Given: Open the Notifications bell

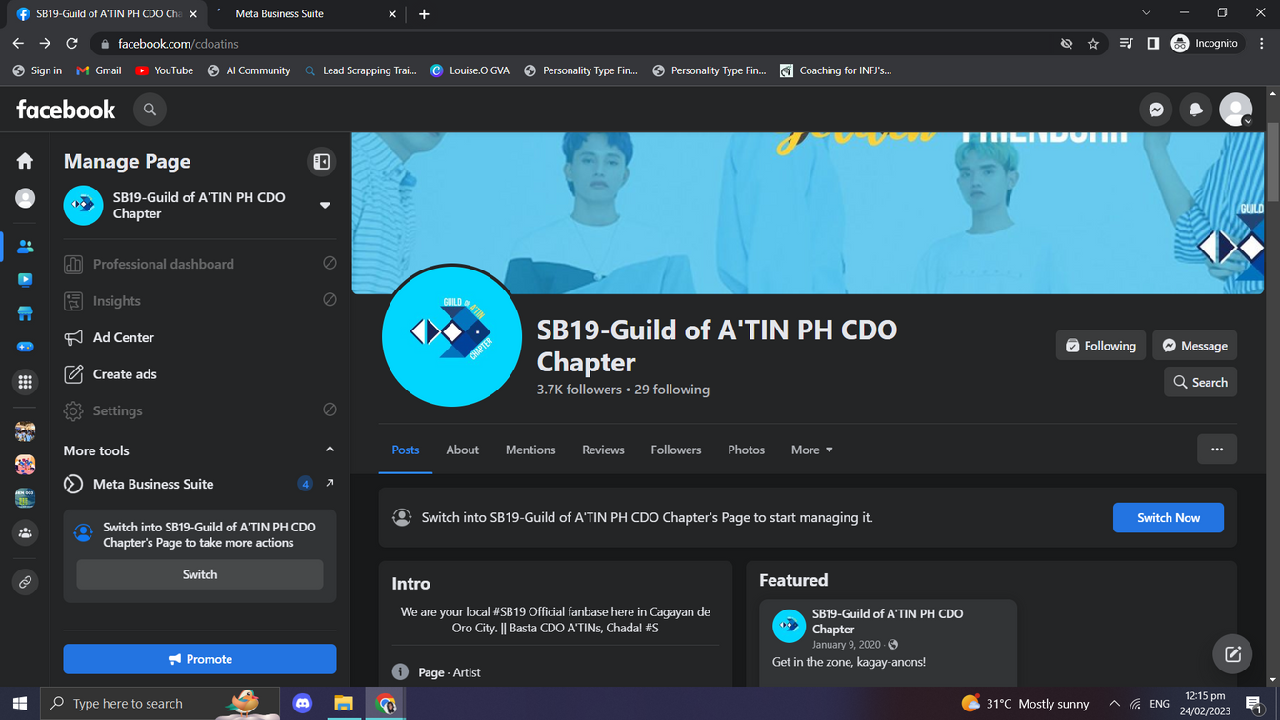Looking at the screenshot, I should tap(1196, 110).
